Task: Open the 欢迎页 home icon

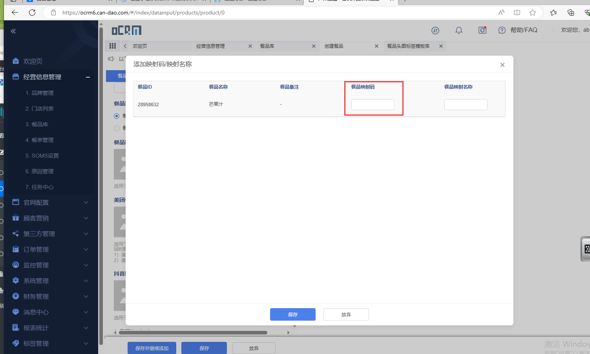Action: coord(16,61)
